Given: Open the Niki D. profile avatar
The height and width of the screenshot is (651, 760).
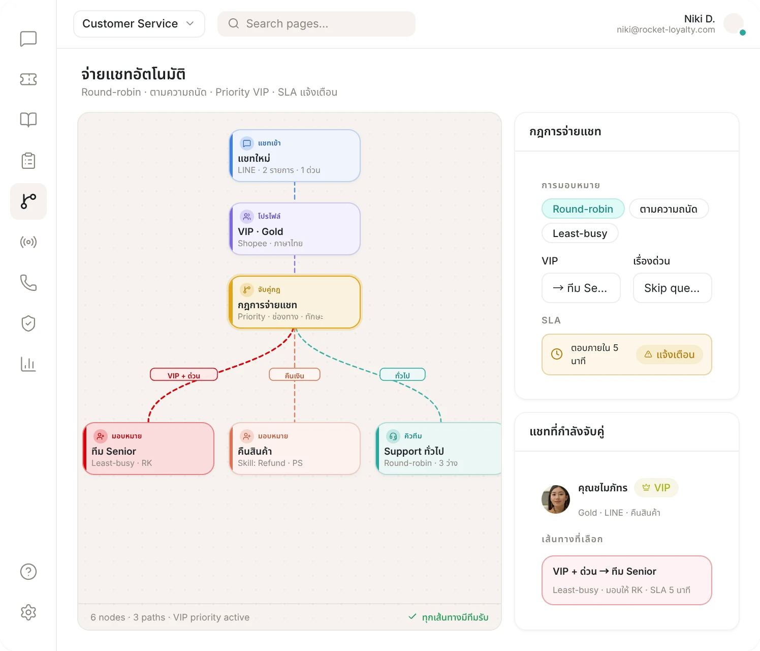Looking at the screenshot, I should pyautogui.click(x=734, y=24).
